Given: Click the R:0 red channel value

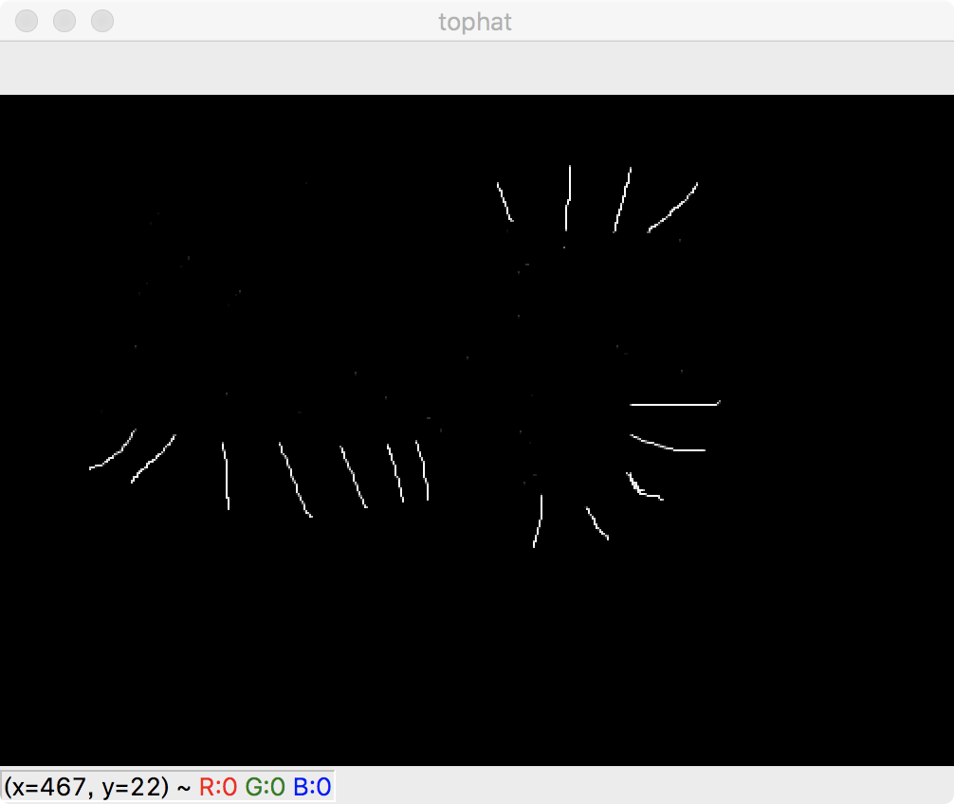Looking at the screenshot, I should [x=218, y=787].
